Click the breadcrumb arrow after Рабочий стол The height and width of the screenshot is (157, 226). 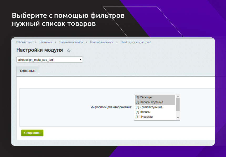(x=35, y=42)
